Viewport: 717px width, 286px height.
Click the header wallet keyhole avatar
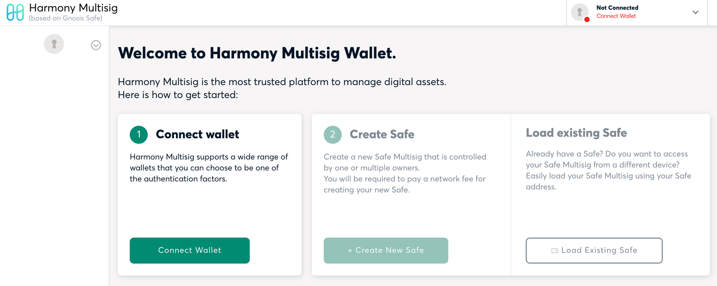(x=580, y=12)
